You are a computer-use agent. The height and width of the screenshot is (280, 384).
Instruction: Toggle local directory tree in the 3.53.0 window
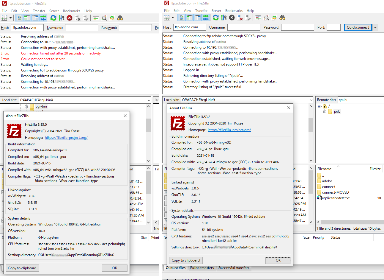tap(27, 18)
